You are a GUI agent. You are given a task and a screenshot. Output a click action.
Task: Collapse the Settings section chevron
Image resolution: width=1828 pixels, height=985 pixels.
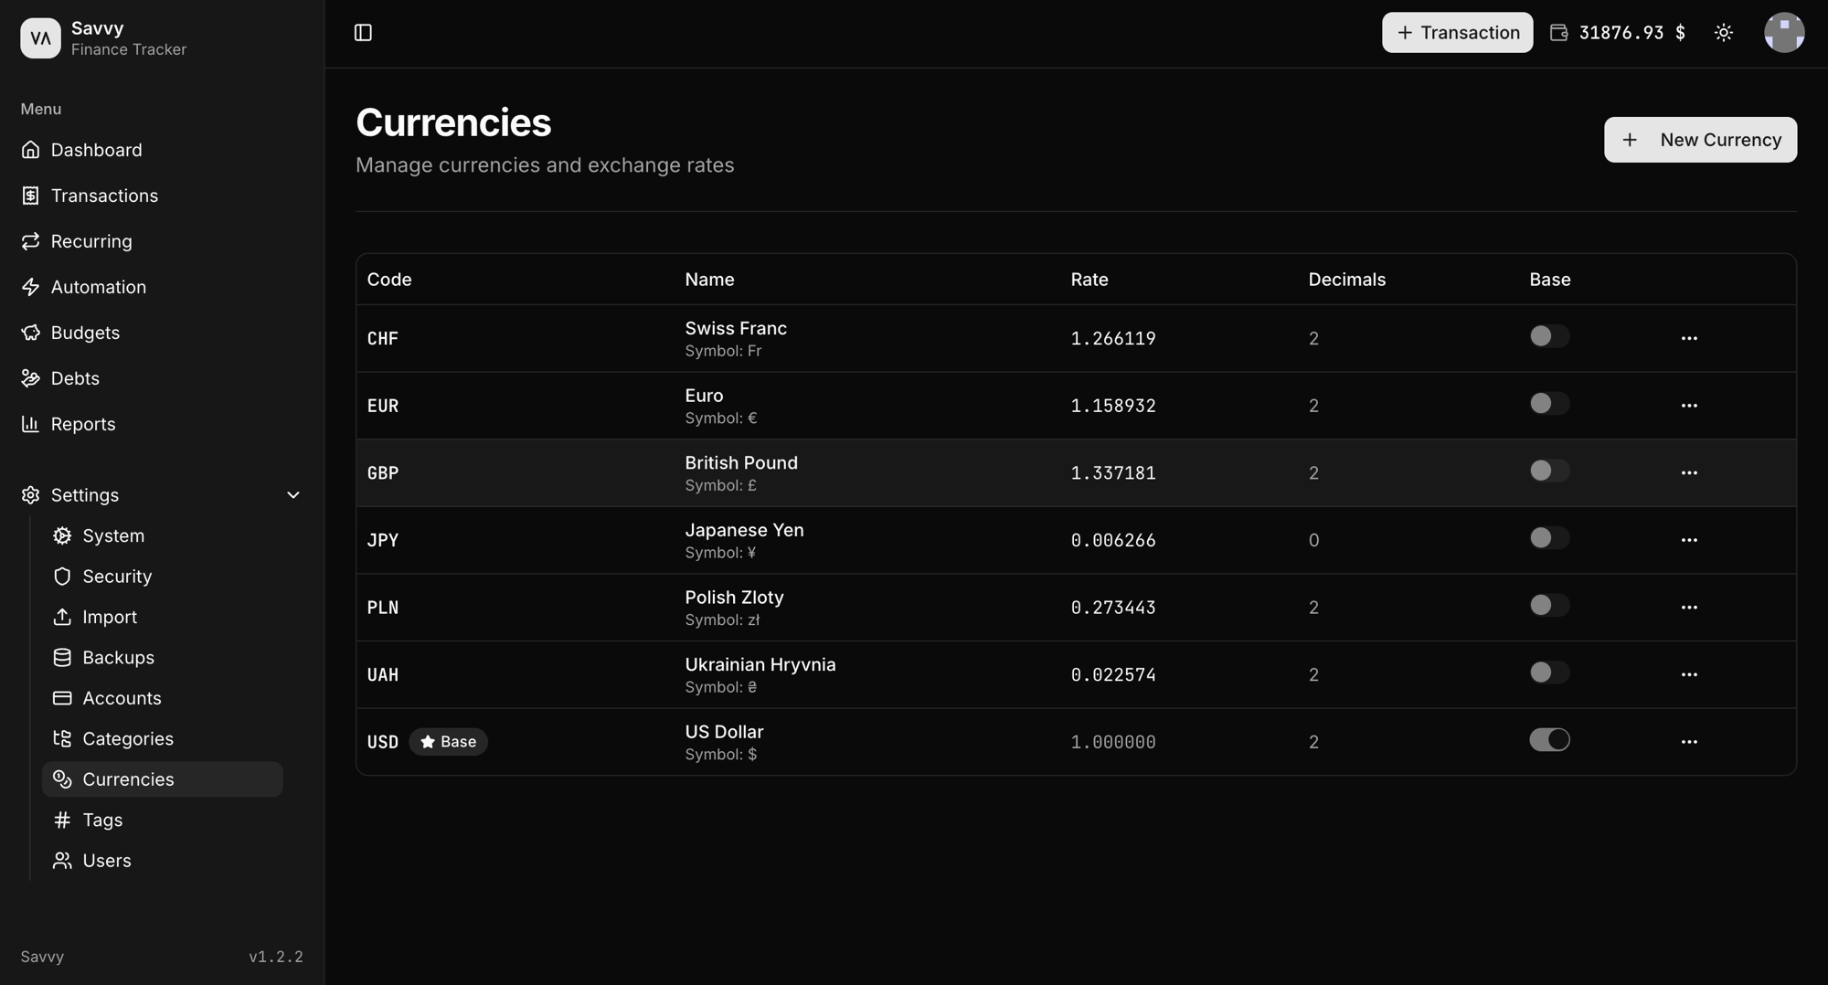point(293,495)
